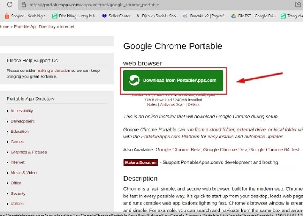Image resolution: width=303 pixels, height=216 pixels.
Task: Click the browser reload icon
Action: (x=10, y=5)
